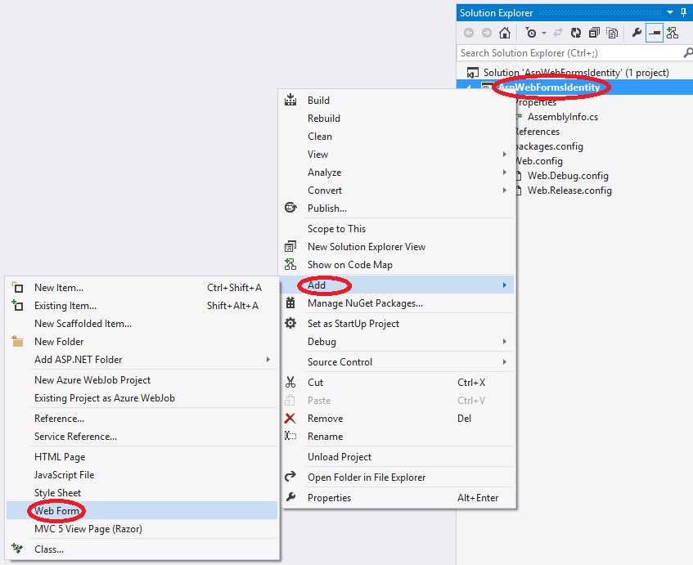Expand the Convert submenu arrow
The width and height of the screenshot is (693, 565).
tap(505, 191)
